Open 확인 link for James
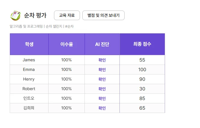Viewport: 200px width, 128px height. pyautogui.click(x=102, y=60)
